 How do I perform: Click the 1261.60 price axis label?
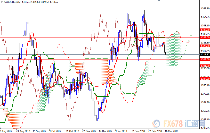205,102
